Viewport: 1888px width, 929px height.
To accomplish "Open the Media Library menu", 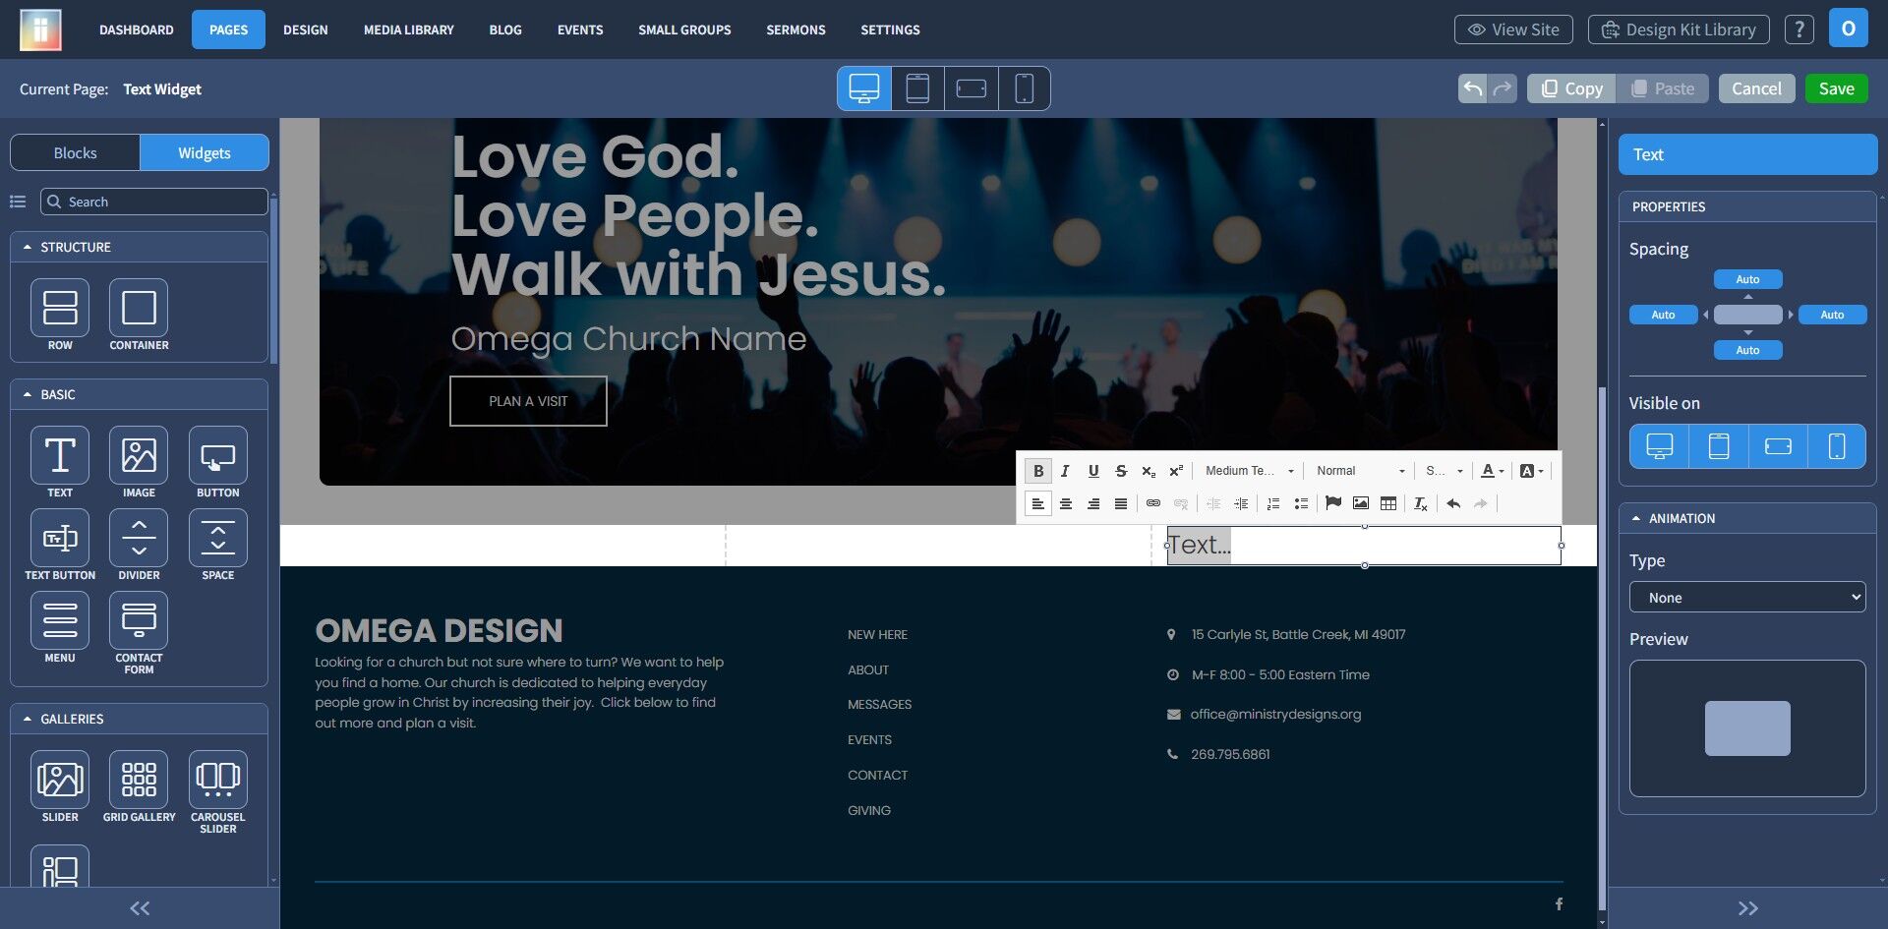I will pos(408,29).
